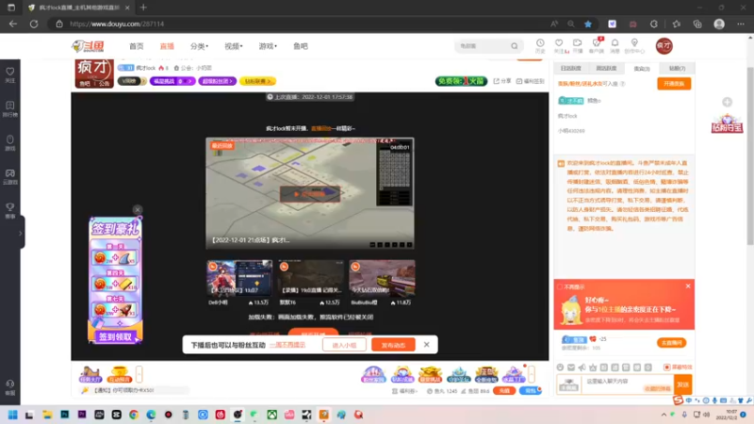Expand the 视频 video dropdown menu

(x=233, y=46)
